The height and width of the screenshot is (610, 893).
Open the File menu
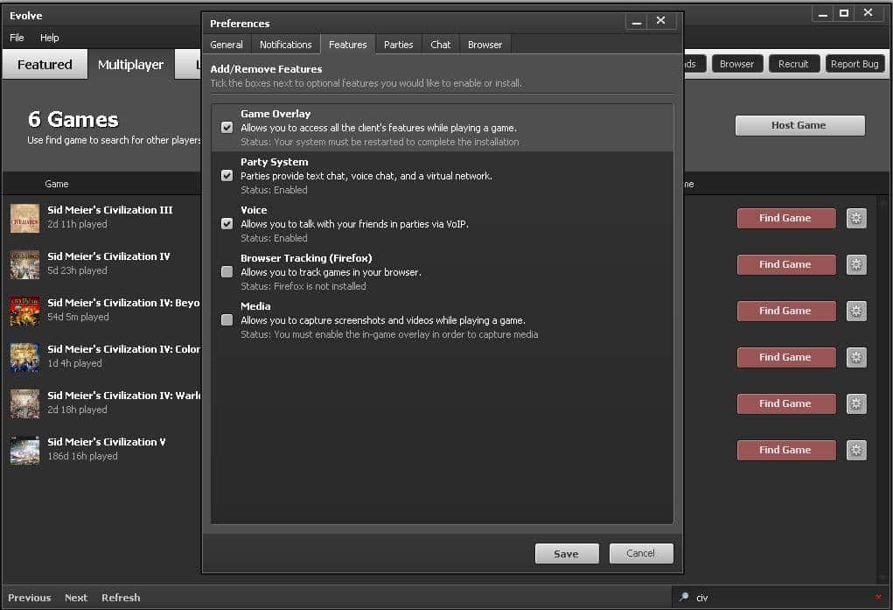(x=17, y=38)
